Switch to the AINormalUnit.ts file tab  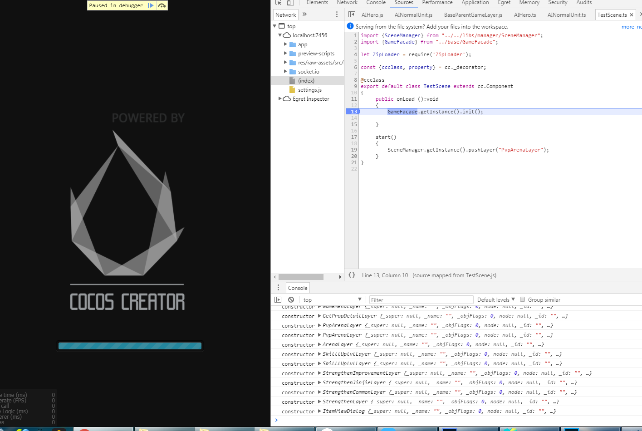pos(567,15)
